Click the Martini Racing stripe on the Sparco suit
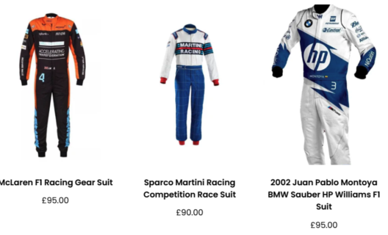The image size is (388, 235). tap(190, 49)
